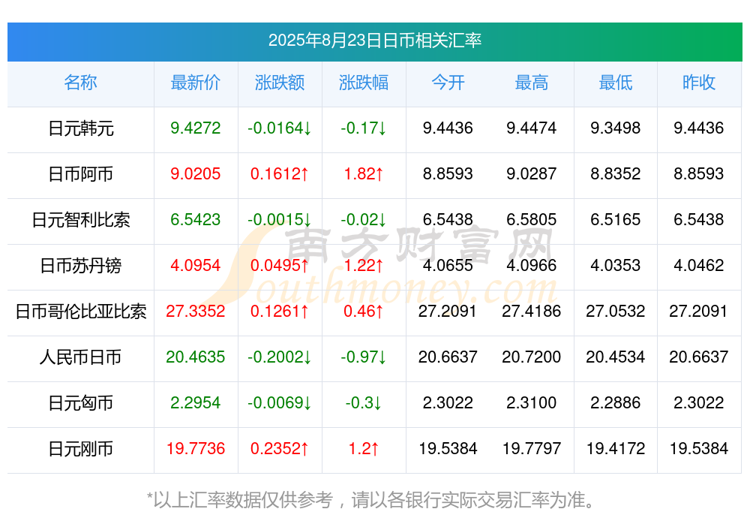Select low value 8.8352
The image size is (750, 524).
[616, 173]
